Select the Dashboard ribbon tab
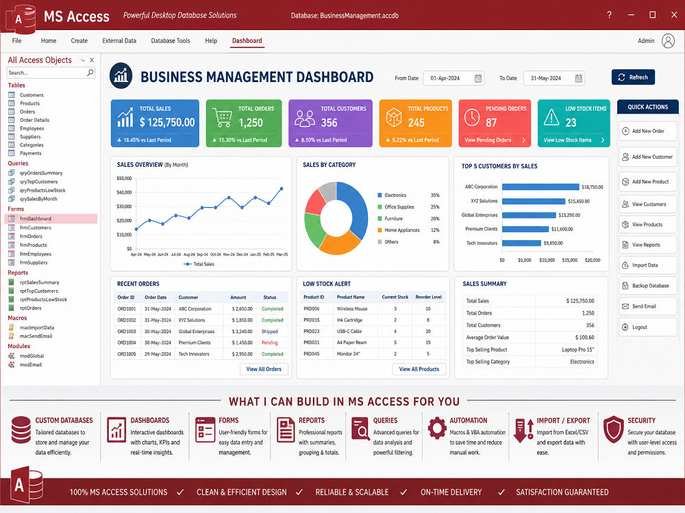685x513 pixels. 247,40
